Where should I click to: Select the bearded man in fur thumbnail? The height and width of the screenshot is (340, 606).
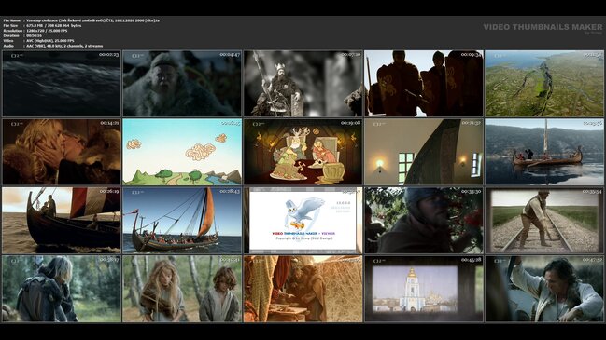(x=182, y=84)
